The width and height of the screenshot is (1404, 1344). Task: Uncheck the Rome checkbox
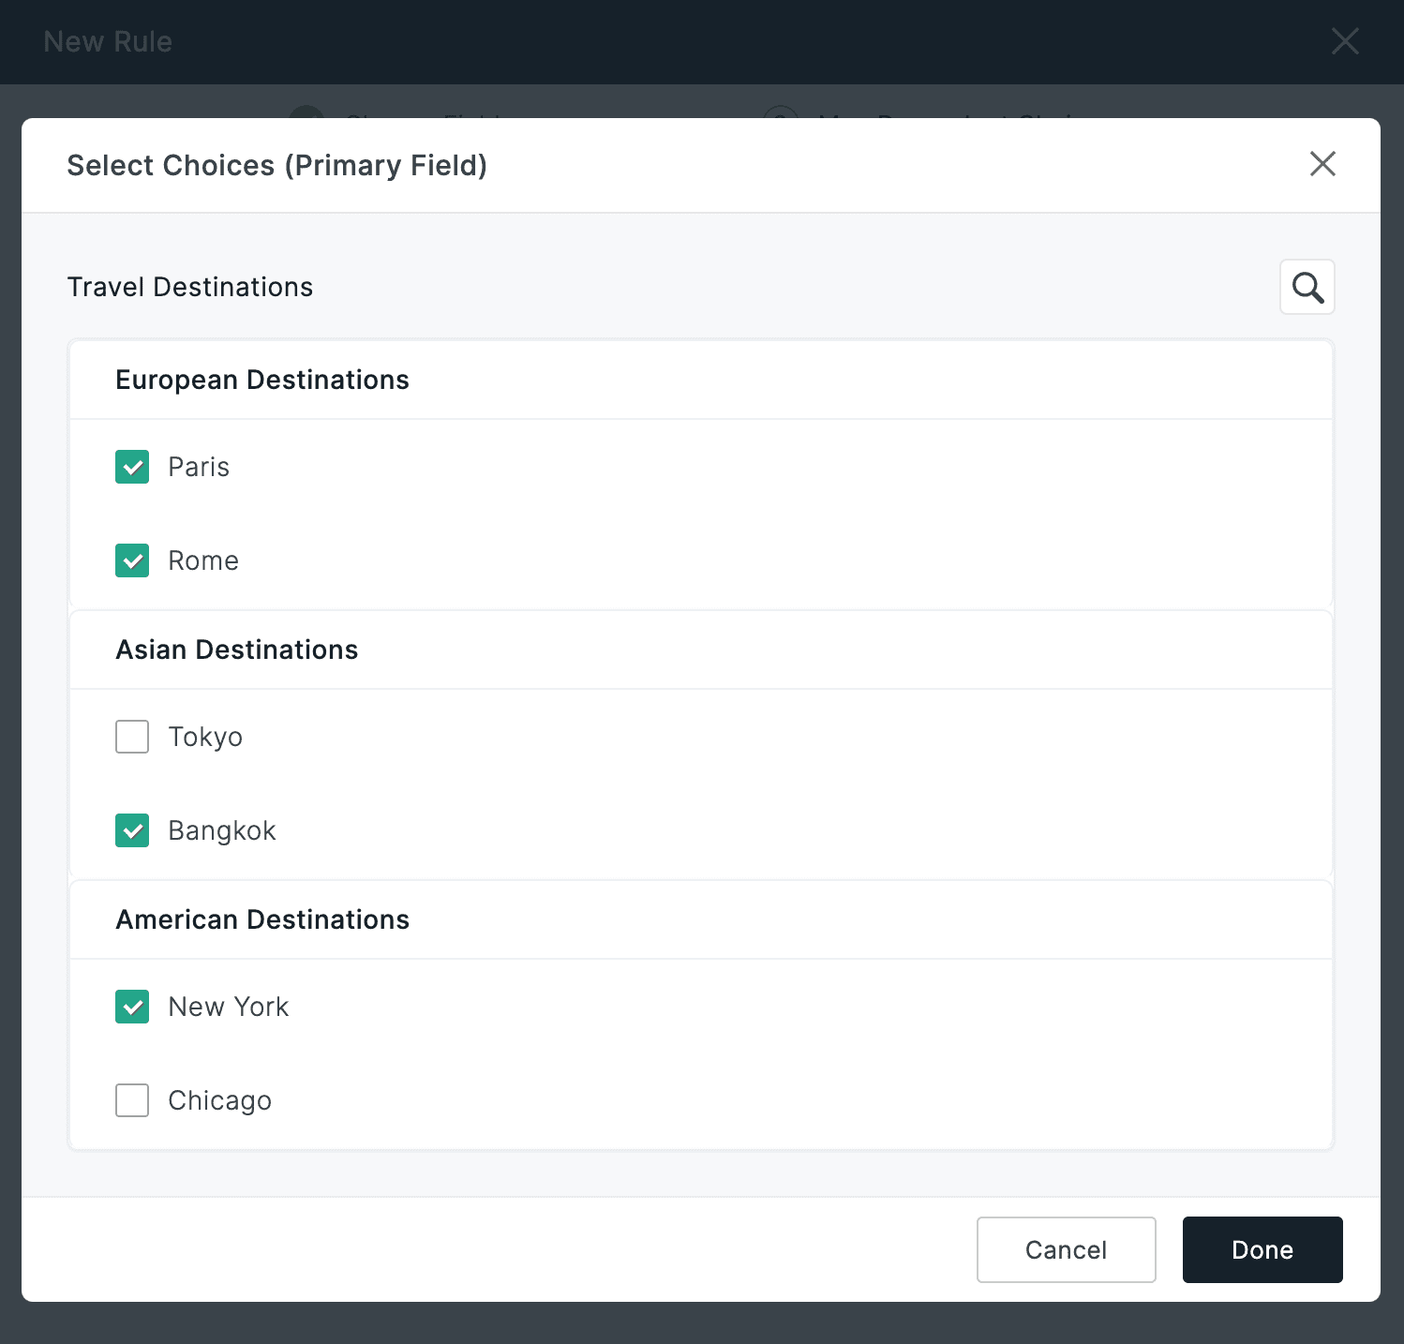(132, 560)
